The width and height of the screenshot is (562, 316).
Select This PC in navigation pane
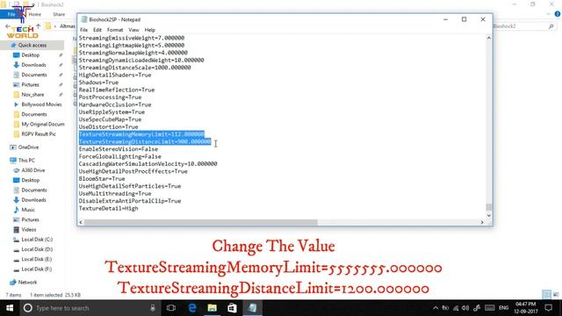coord(26,160)
